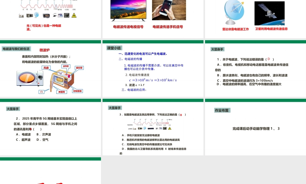Click the closed microwave oven picture
The width and height of the screenshot is (306, 184).
(x=30, y=79)
